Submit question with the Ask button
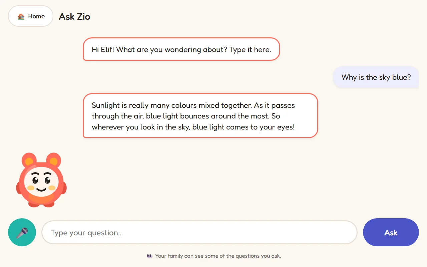 coord(391,232)
